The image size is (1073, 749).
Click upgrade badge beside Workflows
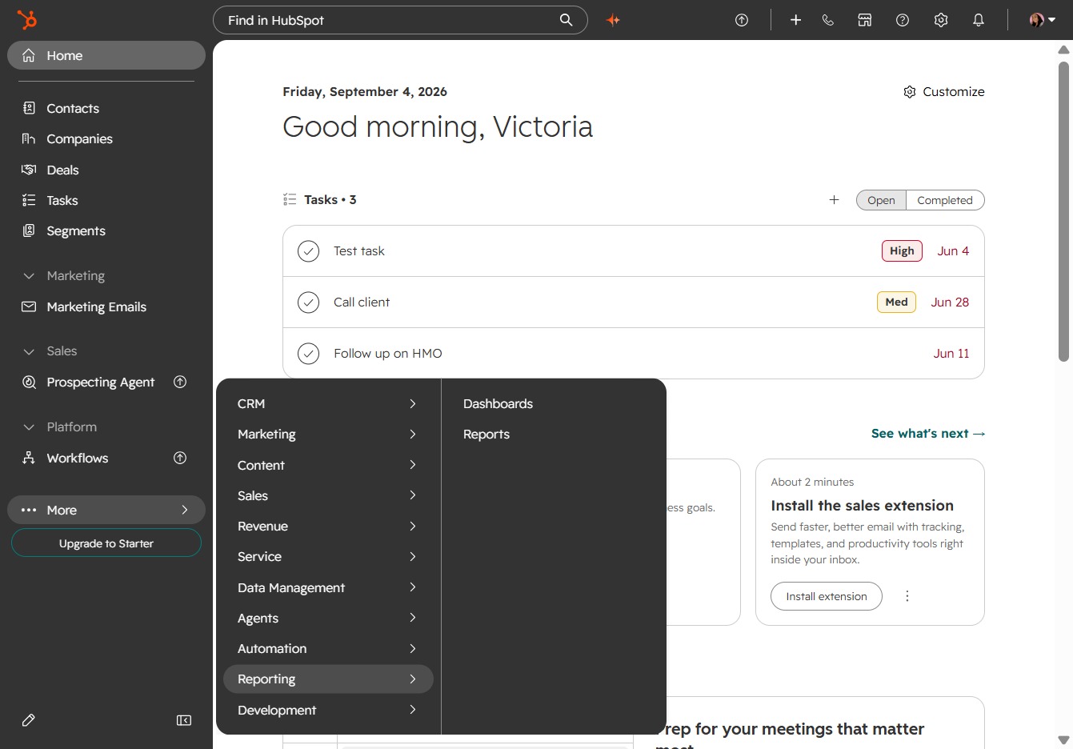coord(180,458)
